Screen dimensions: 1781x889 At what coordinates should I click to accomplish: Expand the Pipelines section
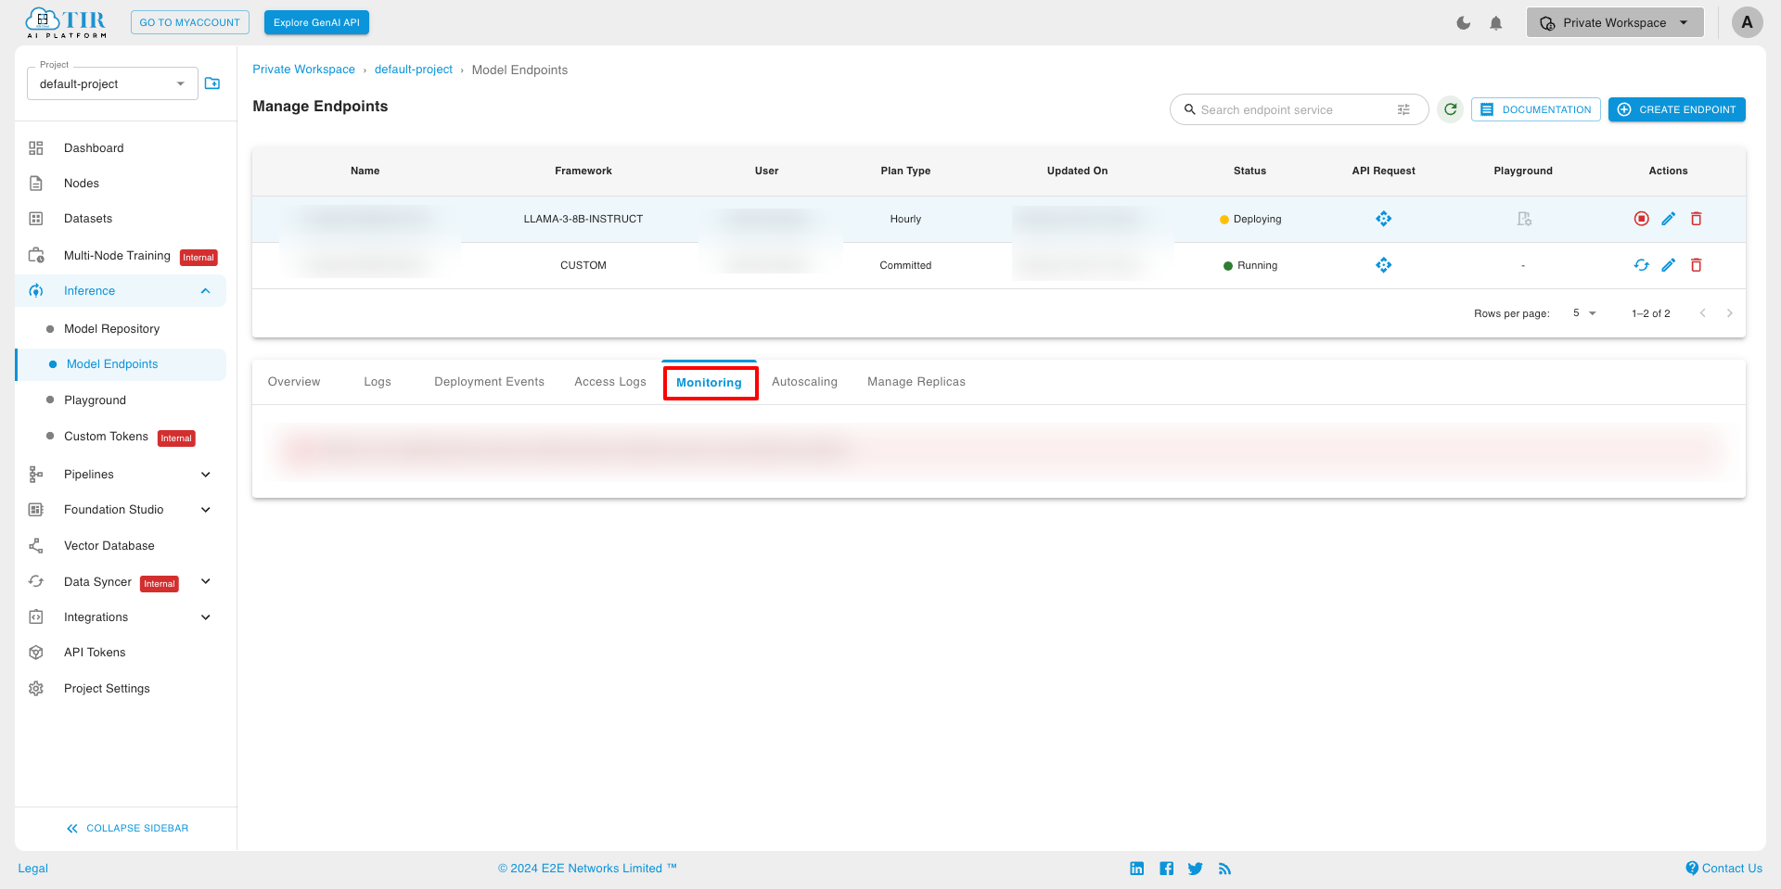pyautogui.click(x=205, y=475)
